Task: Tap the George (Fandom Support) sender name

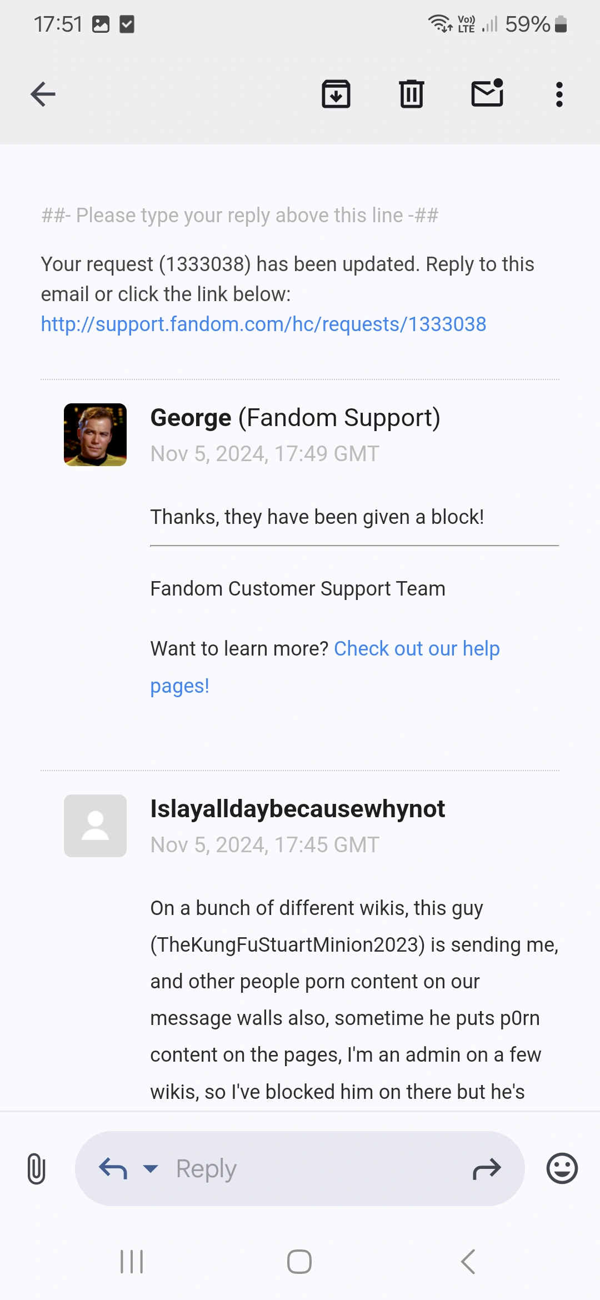Action: click(x=295, y=418)
